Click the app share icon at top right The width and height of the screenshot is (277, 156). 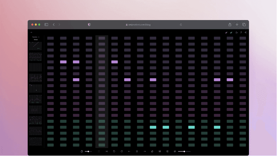point(246,33)
